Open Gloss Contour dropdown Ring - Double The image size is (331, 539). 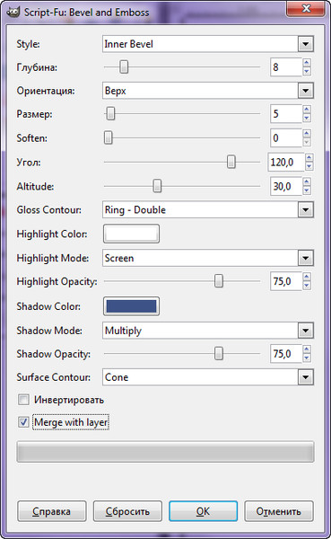coord(208,209)
